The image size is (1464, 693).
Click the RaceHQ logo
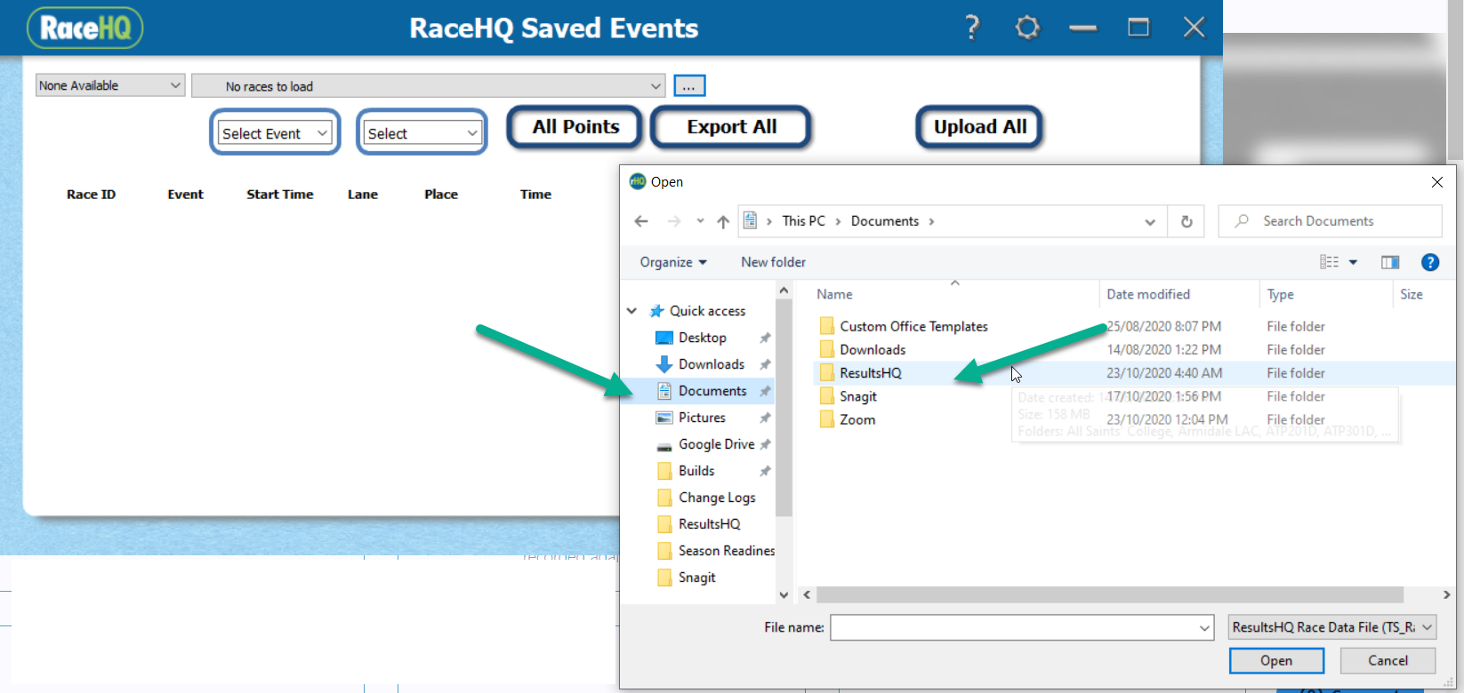(85, 28)
